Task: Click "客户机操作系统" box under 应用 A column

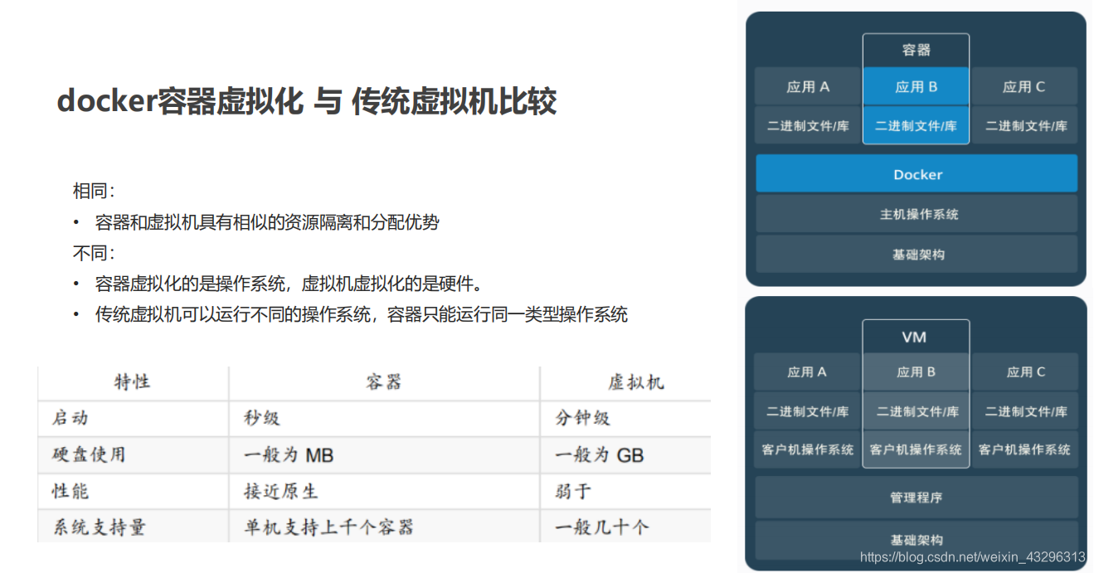Action: (x=808, y=449)
